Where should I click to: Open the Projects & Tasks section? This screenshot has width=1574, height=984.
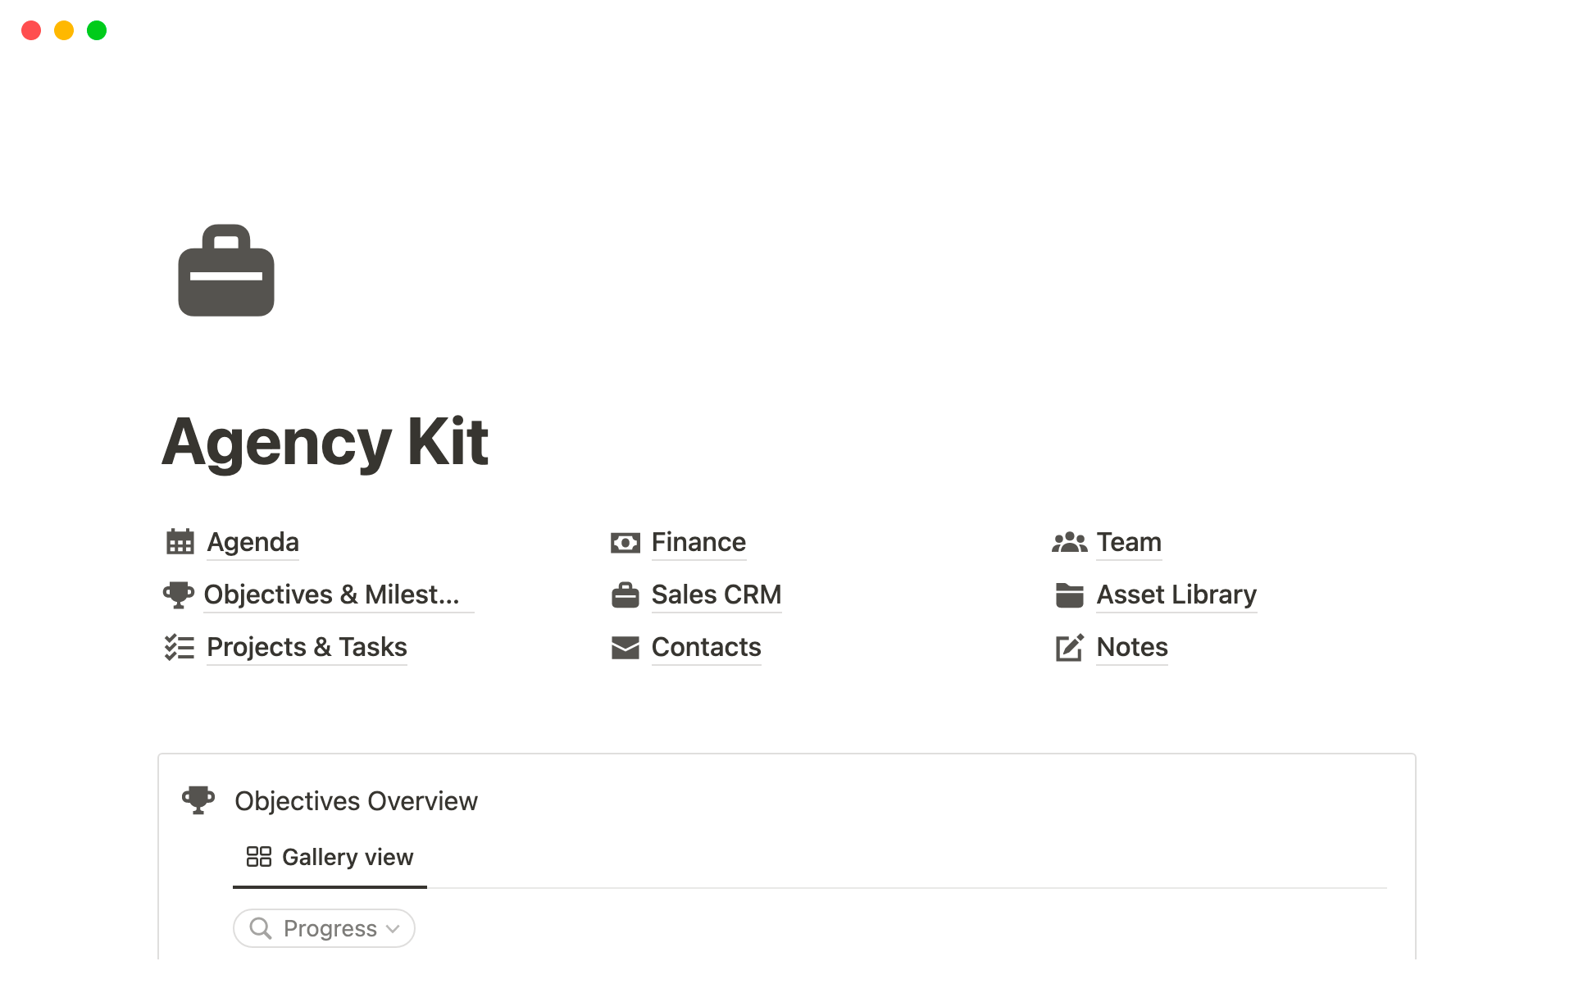pos(306,646)
